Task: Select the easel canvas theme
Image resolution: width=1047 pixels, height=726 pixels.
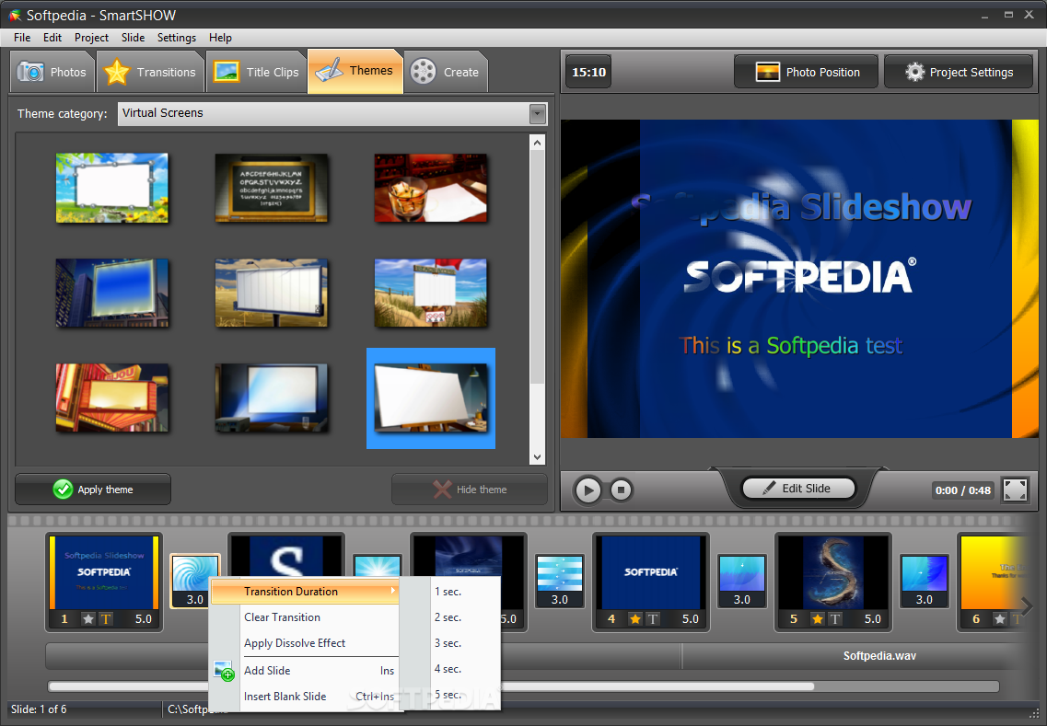Action: click(431, 398)
